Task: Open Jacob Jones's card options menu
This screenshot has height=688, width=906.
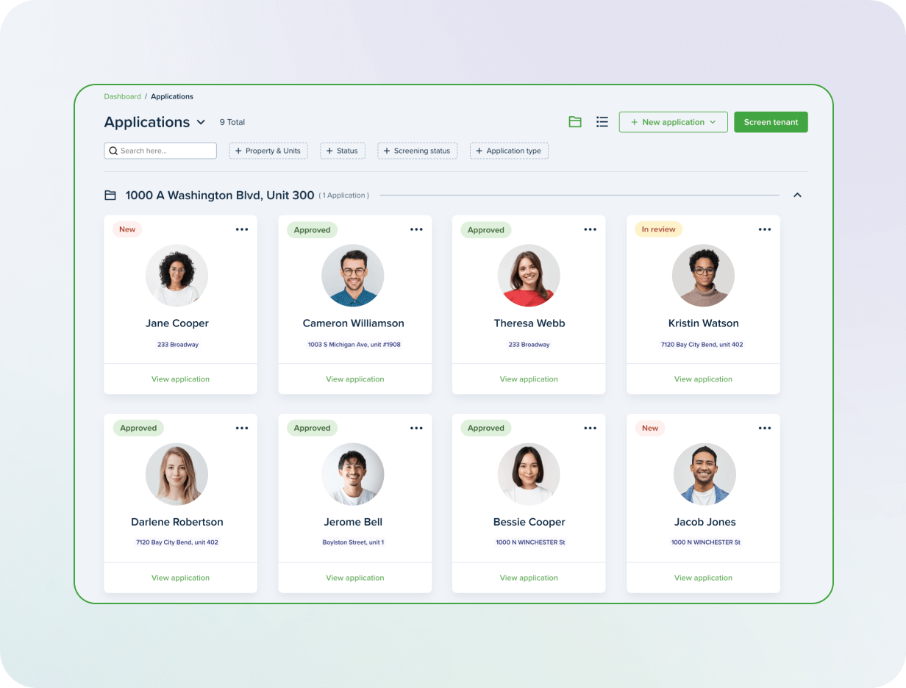Action: click(765, 427)
